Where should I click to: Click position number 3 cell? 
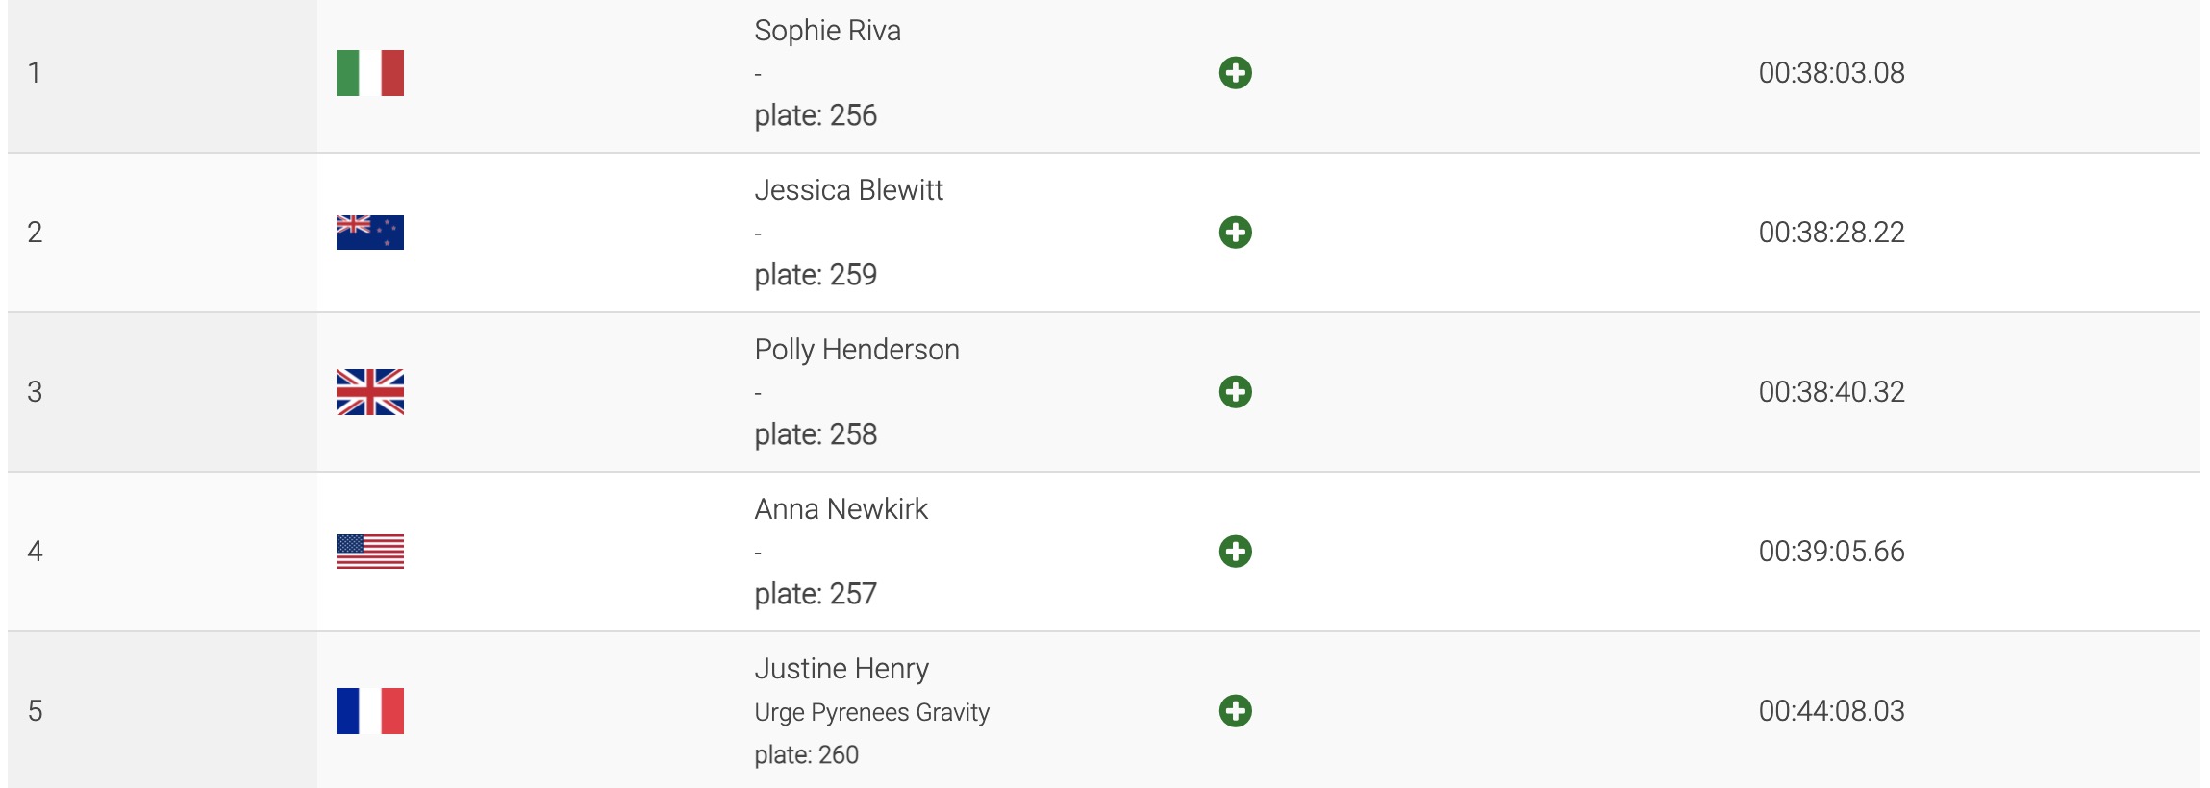[36, 392]
